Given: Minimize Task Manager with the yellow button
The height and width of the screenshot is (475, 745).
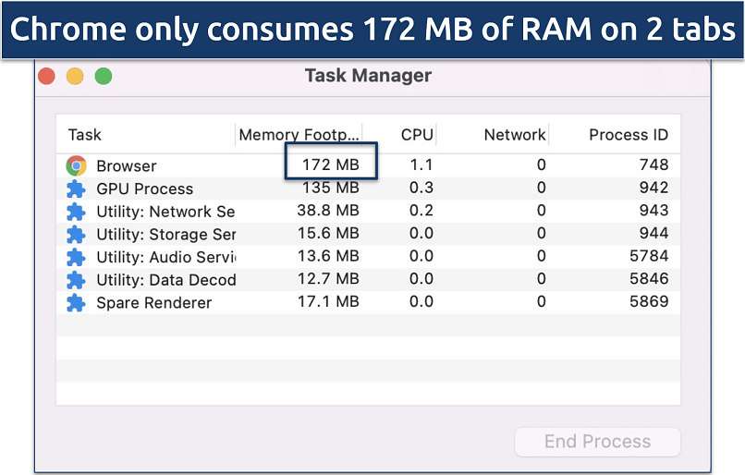Looking at the screenshot, I should point(75,76).
